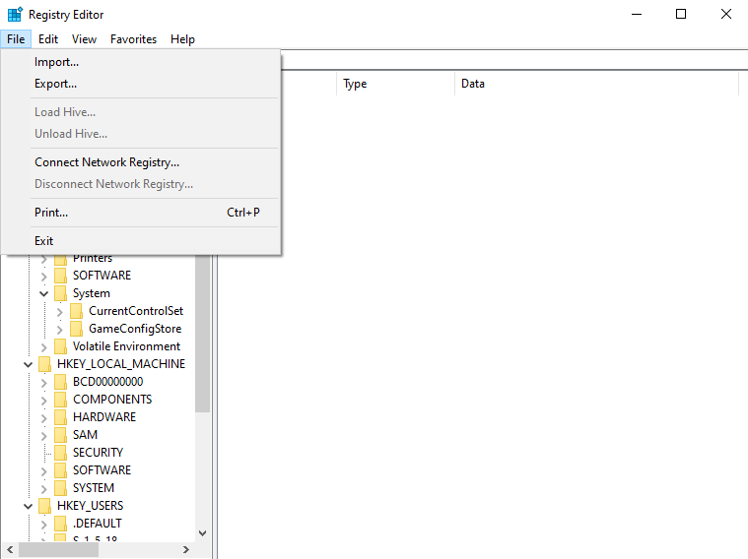Click the folder icon beside lowercase System key
The width and height of the screenshot is (748, 559).
pyautogui.click(x=60, y=293)
